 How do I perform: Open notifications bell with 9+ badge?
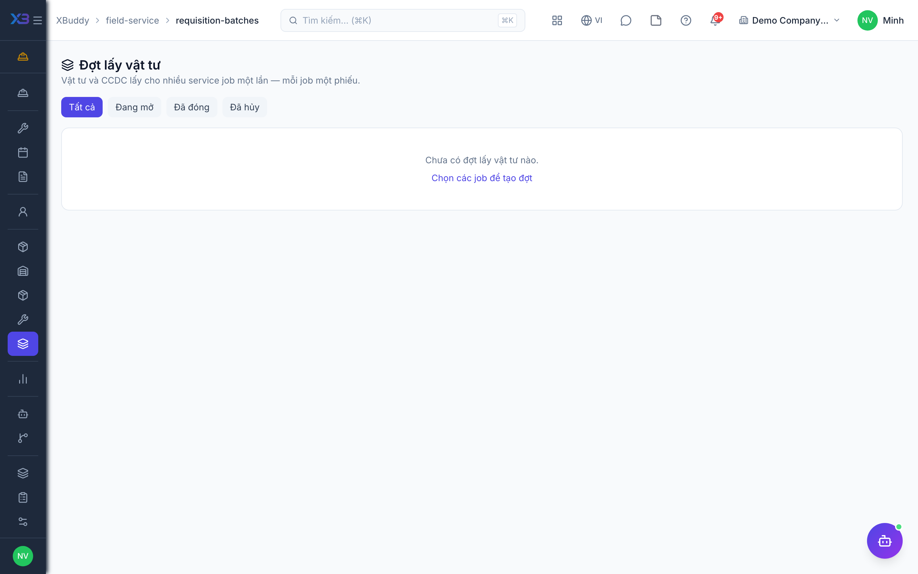tap(716, 20)
